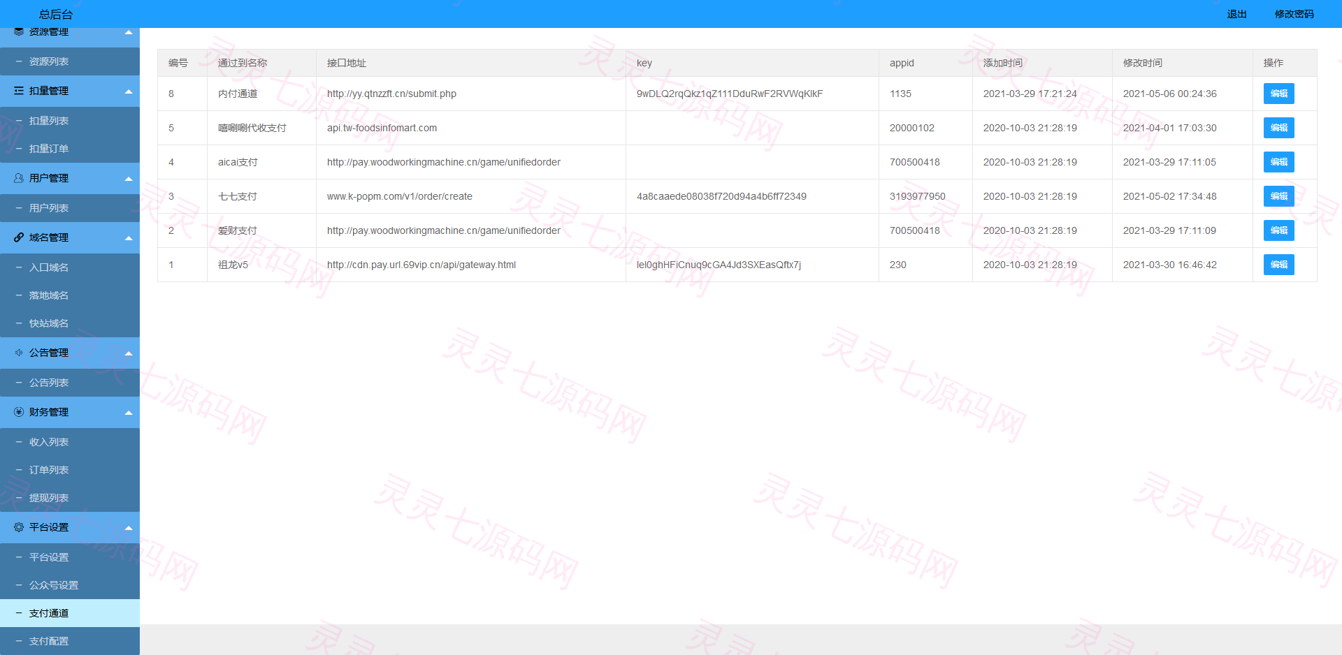This screenshot has width=1342, height=655.
Task: Click the 域名管理 link icon
Action: pos(19,237)
